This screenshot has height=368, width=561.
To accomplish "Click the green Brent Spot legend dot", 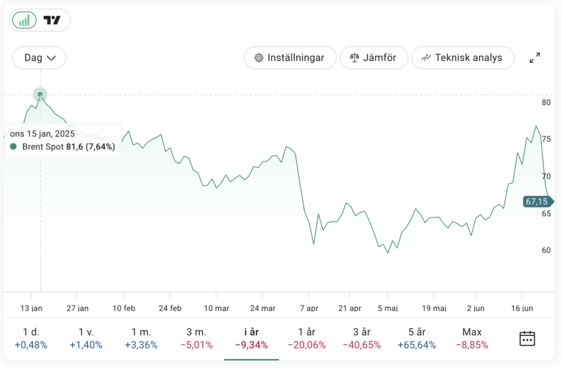I will (x=14, y=146).
